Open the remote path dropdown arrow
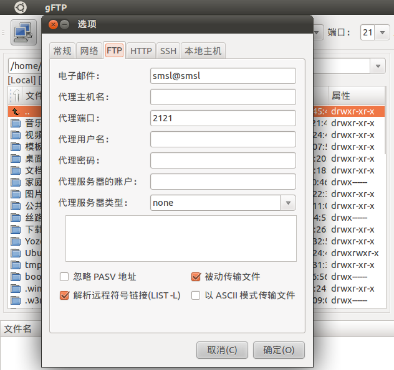Image resolution: width=394 pixels, height=370 pixels. [378, 66]
